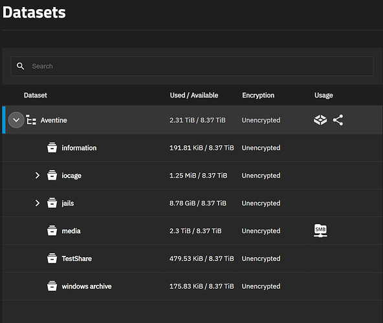Click the dataset icon next to TestShare
Image resolution: width=383 pixels, height=323 pixels.
[52, 258]
